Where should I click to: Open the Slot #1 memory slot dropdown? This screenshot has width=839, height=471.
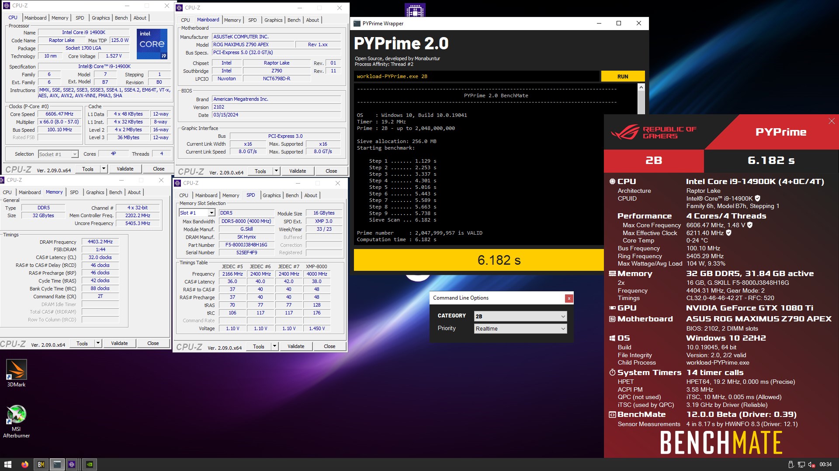click(197, 213)
